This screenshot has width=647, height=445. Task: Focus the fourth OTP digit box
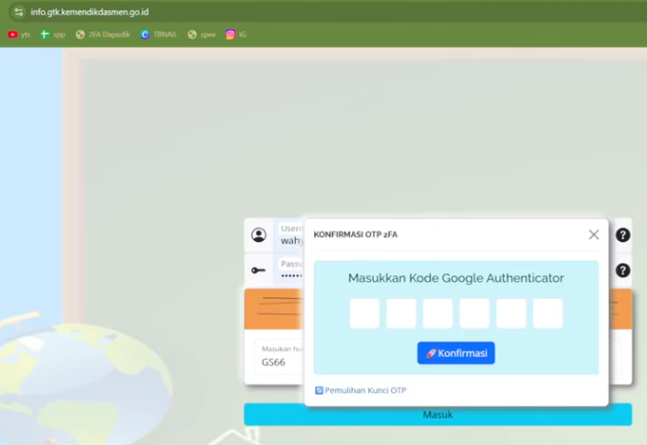[474, 314]
